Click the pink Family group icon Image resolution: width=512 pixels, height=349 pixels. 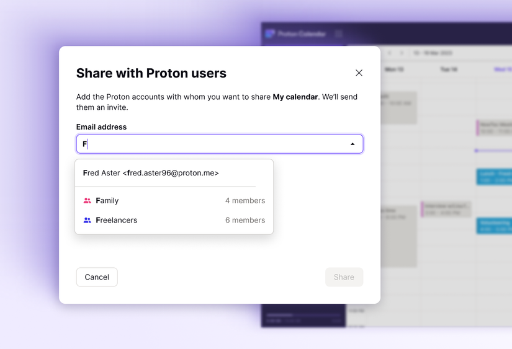pos(88,201)
